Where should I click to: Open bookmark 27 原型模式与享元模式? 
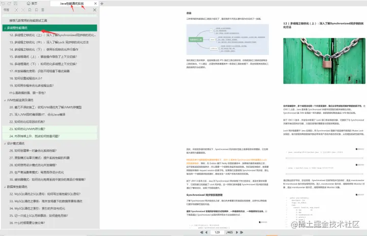click(x=39, y=158)
